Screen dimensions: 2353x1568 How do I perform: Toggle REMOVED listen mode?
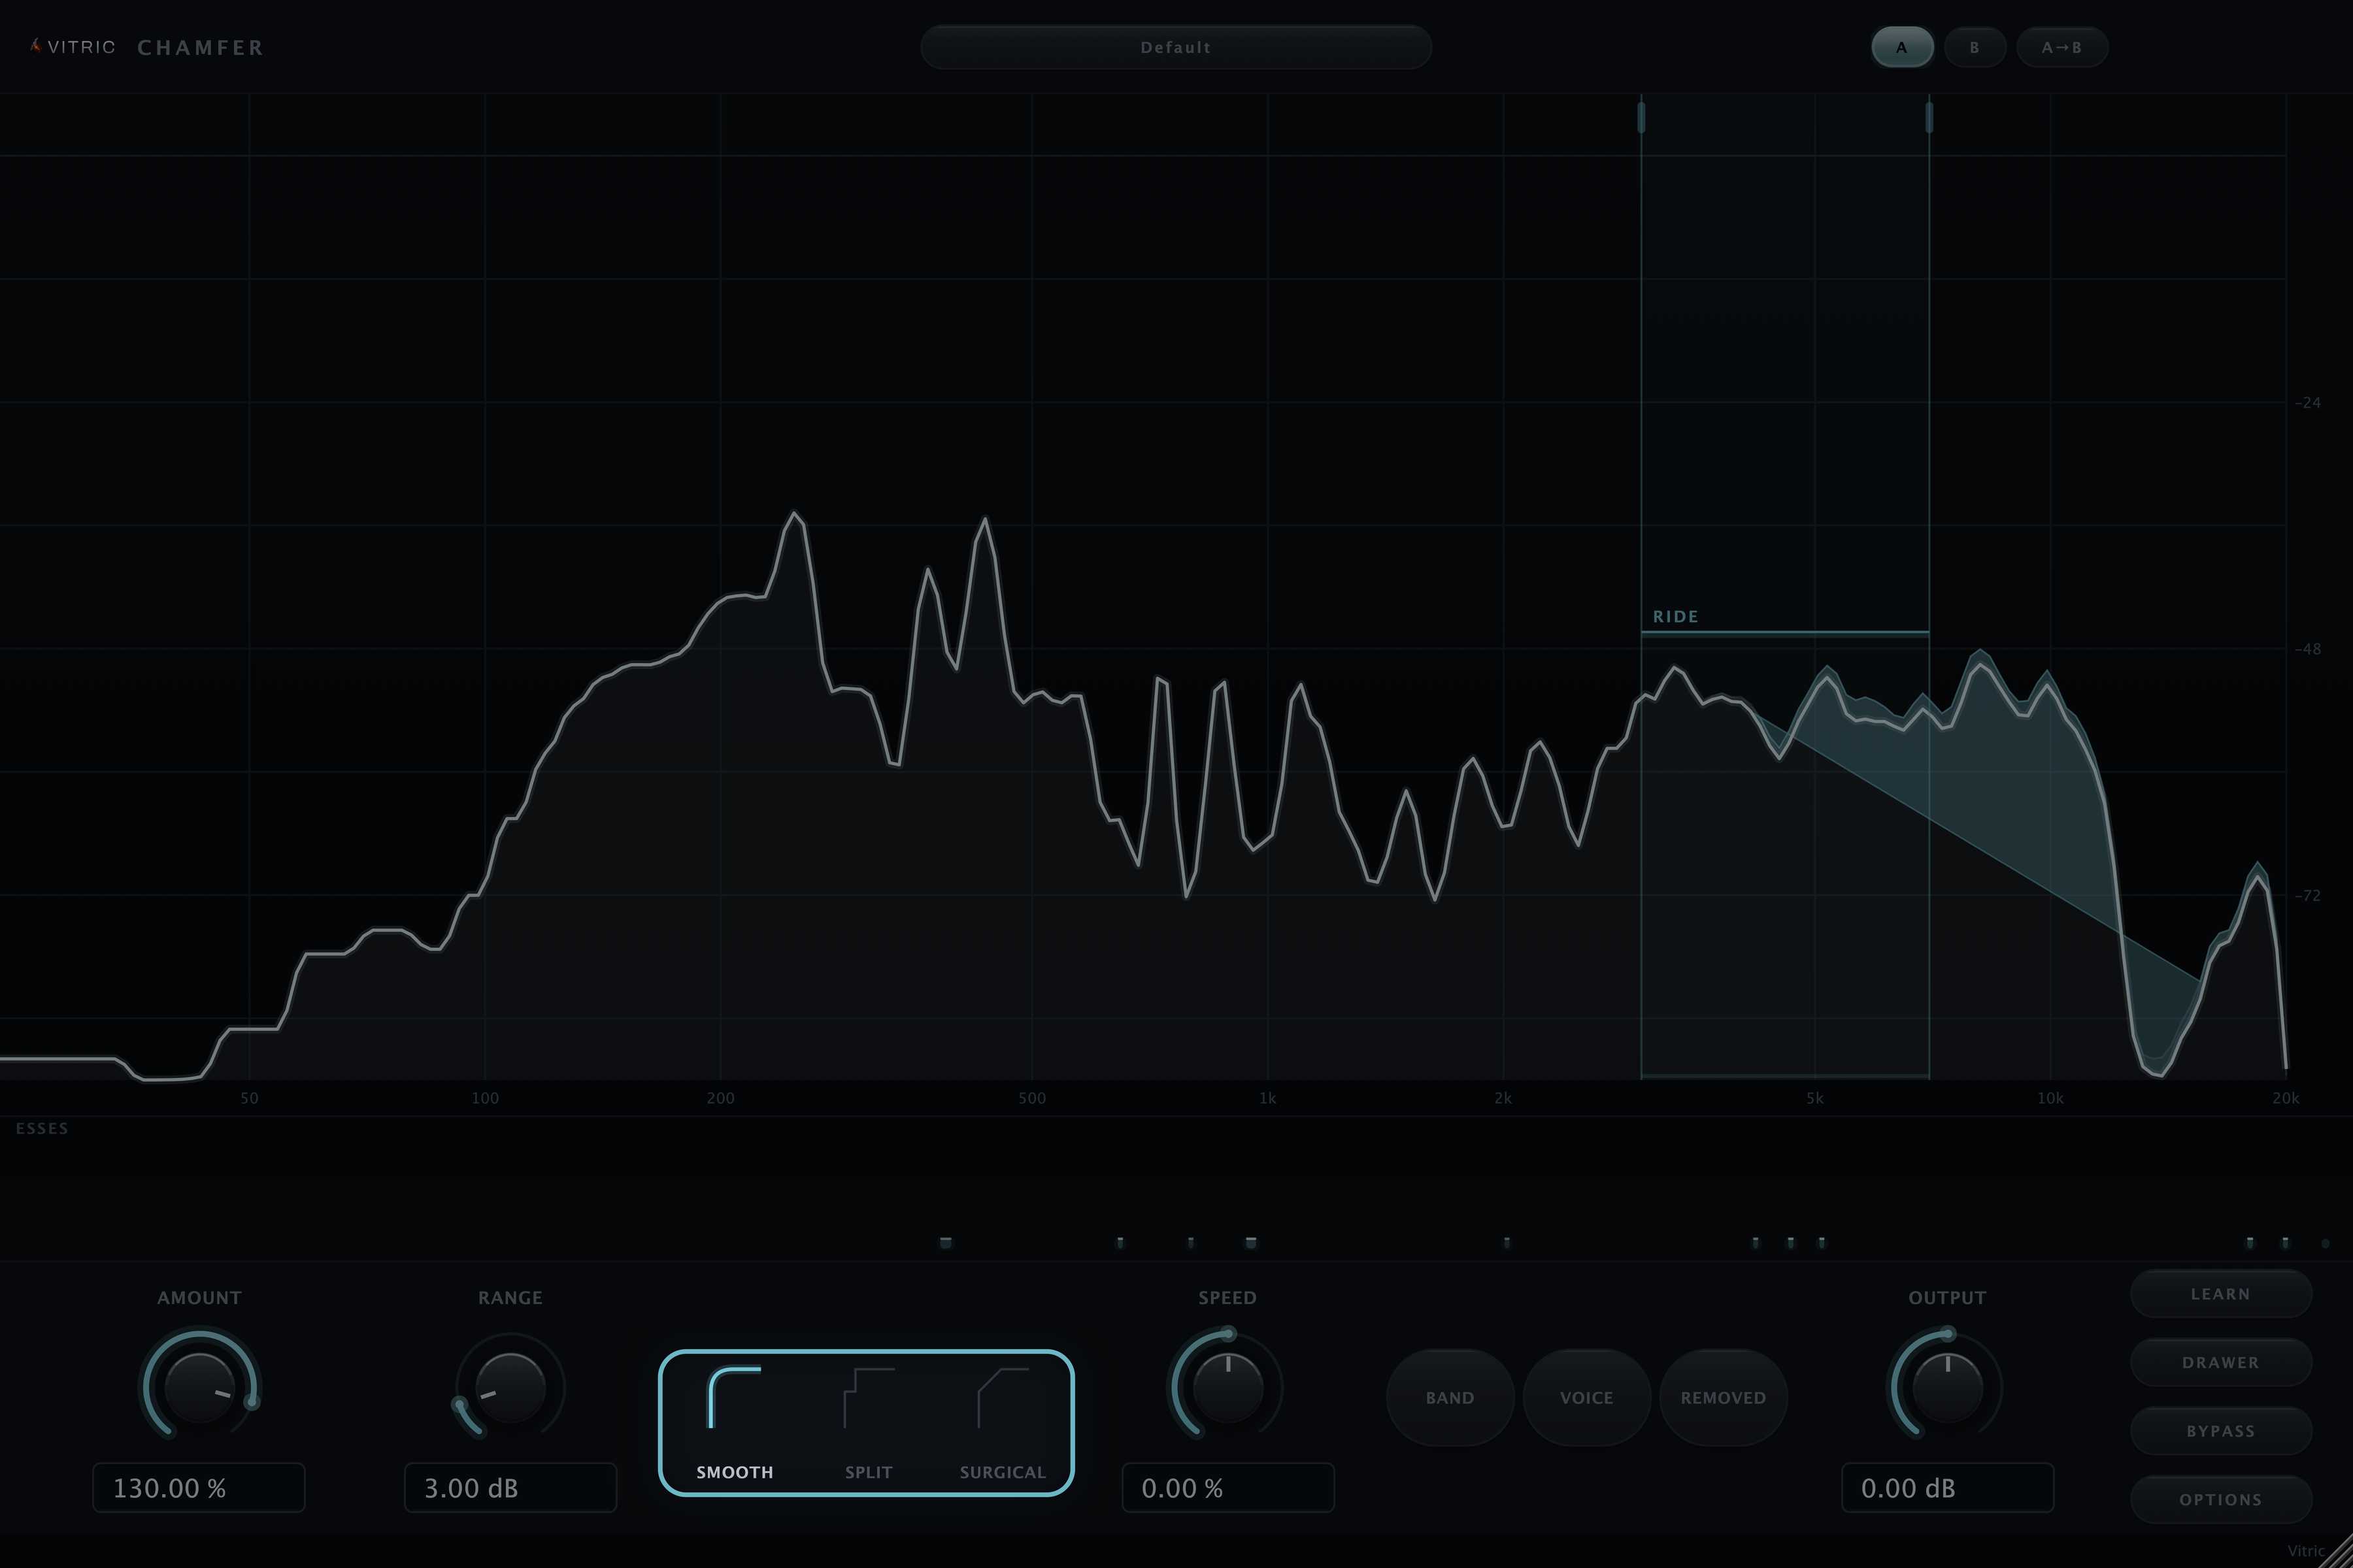pos(1723,1397)
